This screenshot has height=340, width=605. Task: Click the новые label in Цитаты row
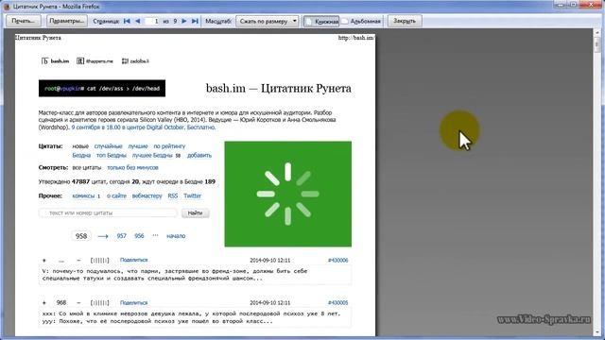point(80,146)
